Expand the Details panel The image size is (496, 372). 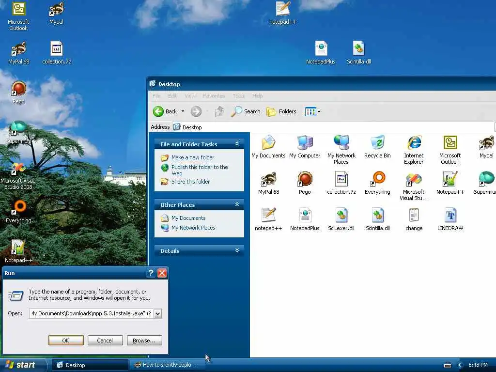(x=237, y=250)
